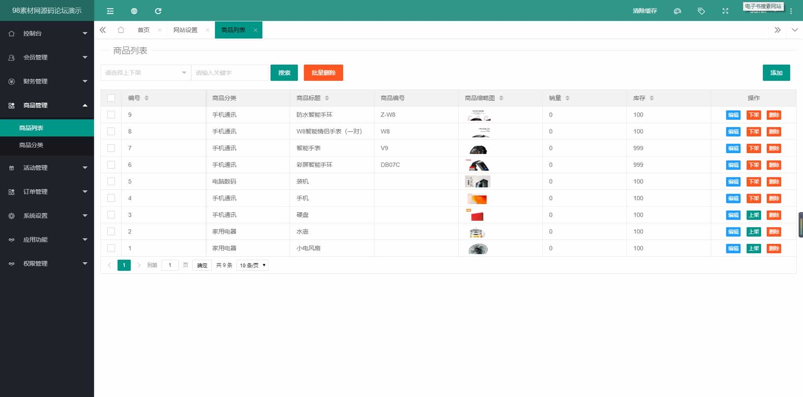Go to next page arrow in pagination
The height and width of the screenshot is (397, 803).
[139, 265]
